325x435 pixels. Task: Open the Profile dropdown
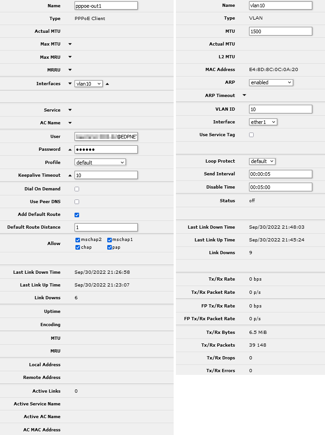pos(100,162)
